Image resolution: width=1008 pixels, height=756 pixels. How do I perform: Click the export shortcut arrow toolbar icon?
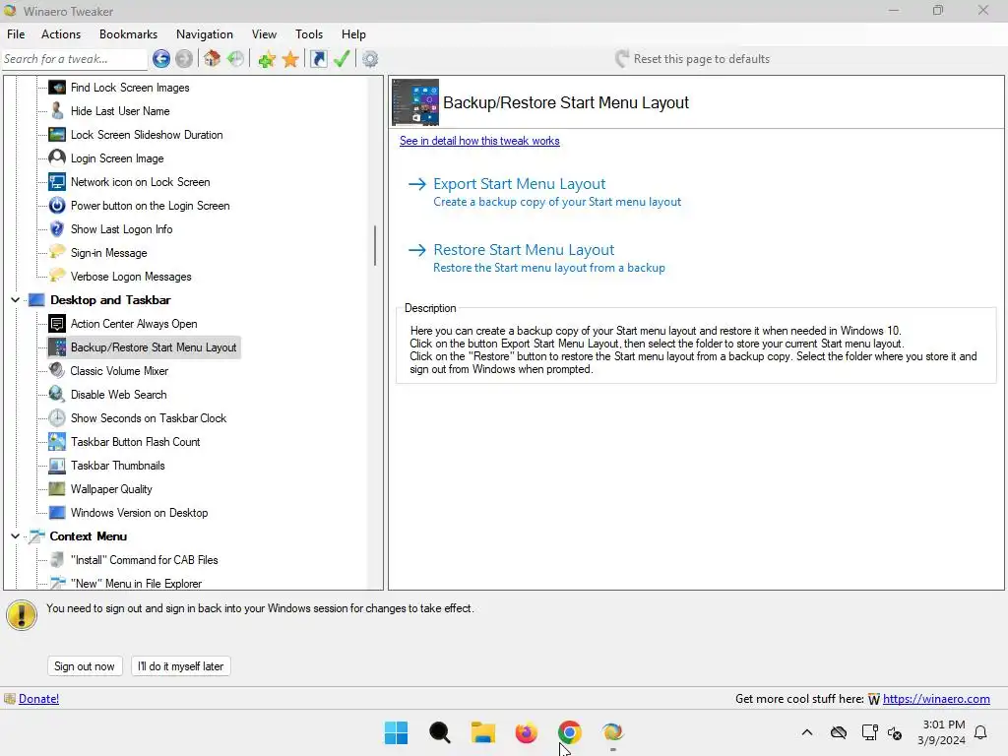(318, 59)
